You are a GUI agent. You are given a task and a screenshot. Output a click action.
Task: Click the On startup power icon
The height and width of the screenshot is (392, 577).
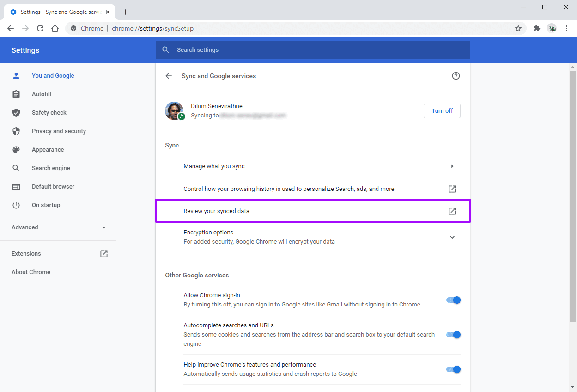[x=16, y=205]
